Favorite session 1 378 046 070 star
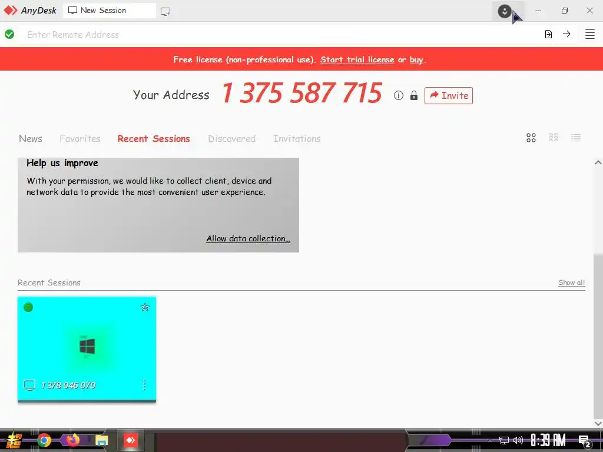Image resolution: width=603 pixels, height=452 pixels. point(145,307)
